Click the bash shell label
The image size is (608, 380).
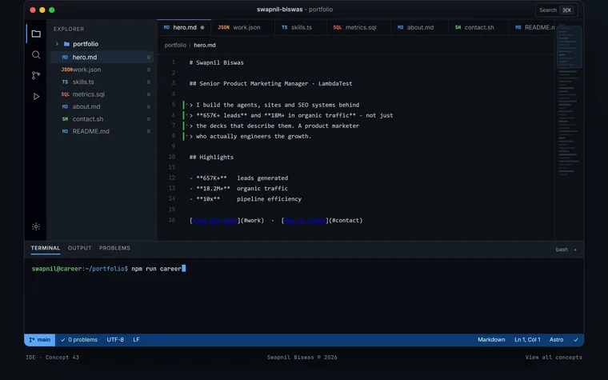[x=562, y=250]
